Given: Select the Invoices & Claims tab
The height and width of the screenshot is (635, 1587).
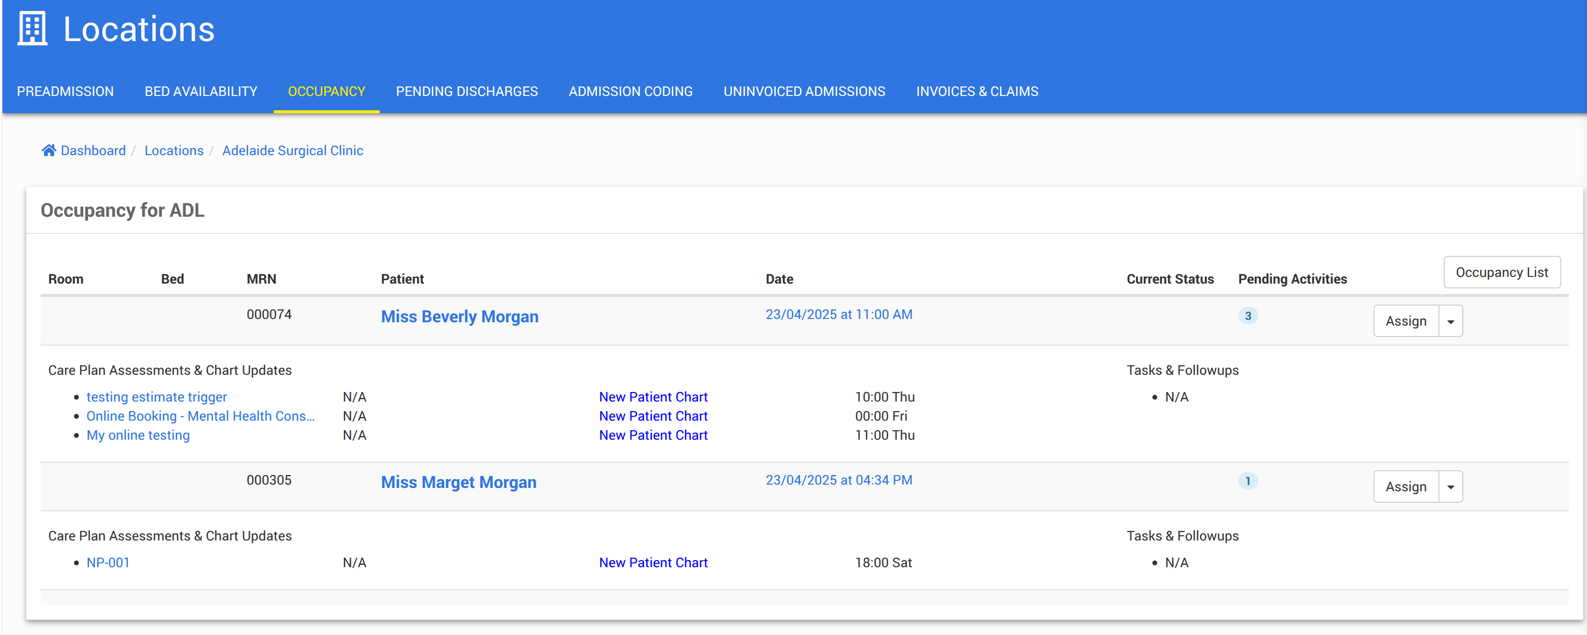Looking at the screenshot, I should [977, 91].
